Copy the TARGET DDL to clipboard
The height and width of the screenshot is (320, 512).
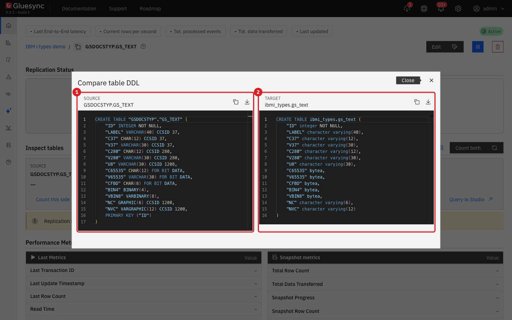[417, 102]
